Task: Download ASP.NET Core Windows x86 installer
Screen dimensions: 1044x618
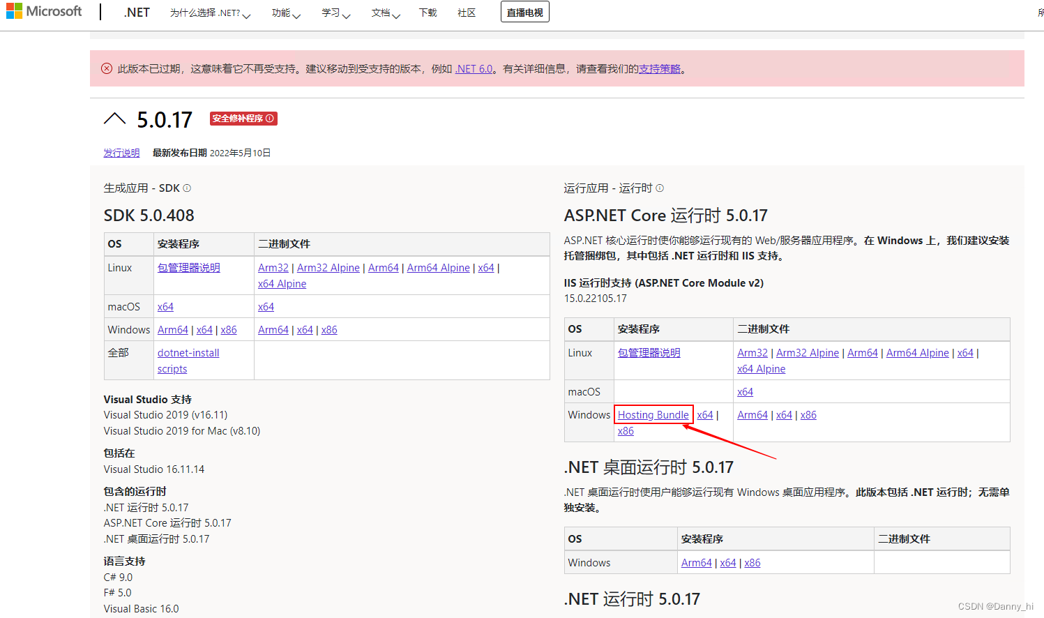Action: 626,431
